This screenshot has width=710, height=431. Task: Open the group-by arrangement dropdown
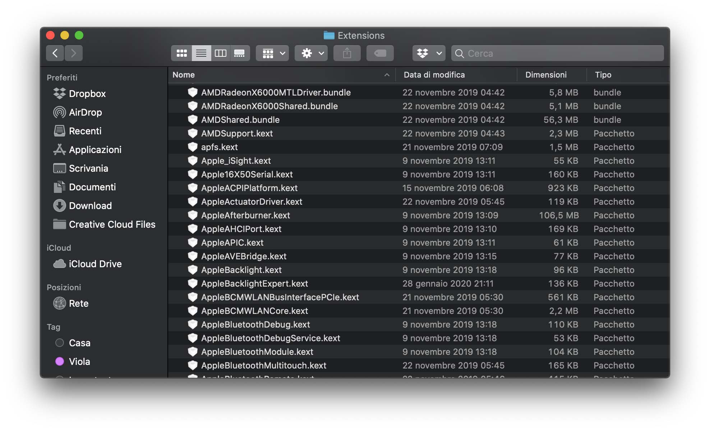(272, 54)
